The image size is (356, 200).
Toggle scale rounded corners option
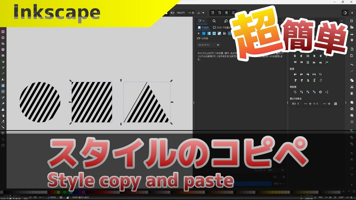pyautogui.click(x=219, y=13)
